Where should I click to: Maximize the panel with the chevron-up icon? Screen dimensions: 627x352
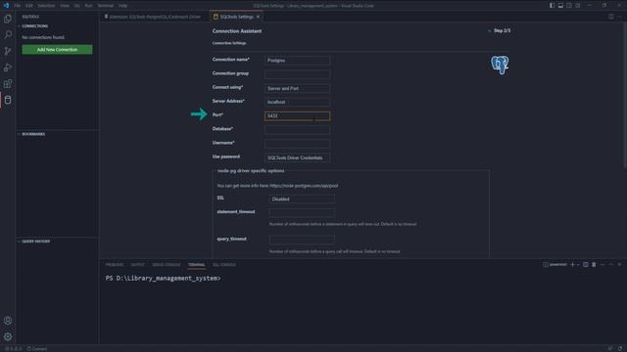coord(611,265)
